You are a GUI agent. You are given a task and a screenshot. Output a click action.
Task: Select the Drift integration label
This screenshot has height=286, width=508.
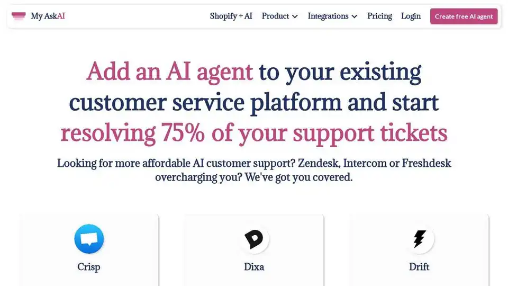pos(419,267)
